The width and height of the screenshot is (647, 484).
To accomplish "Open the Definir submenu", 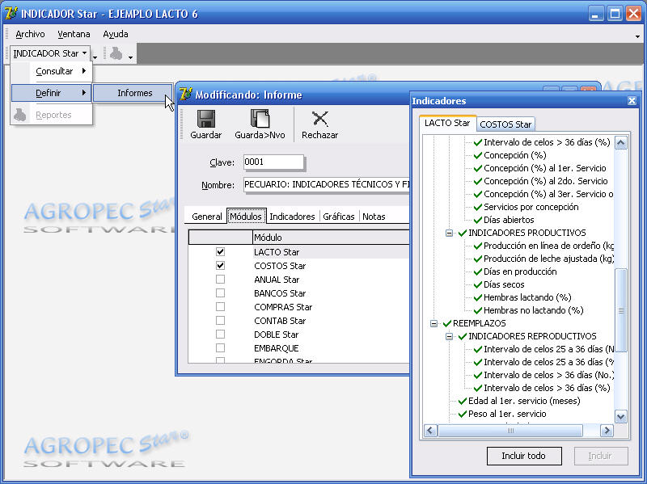I will [51, 93].
